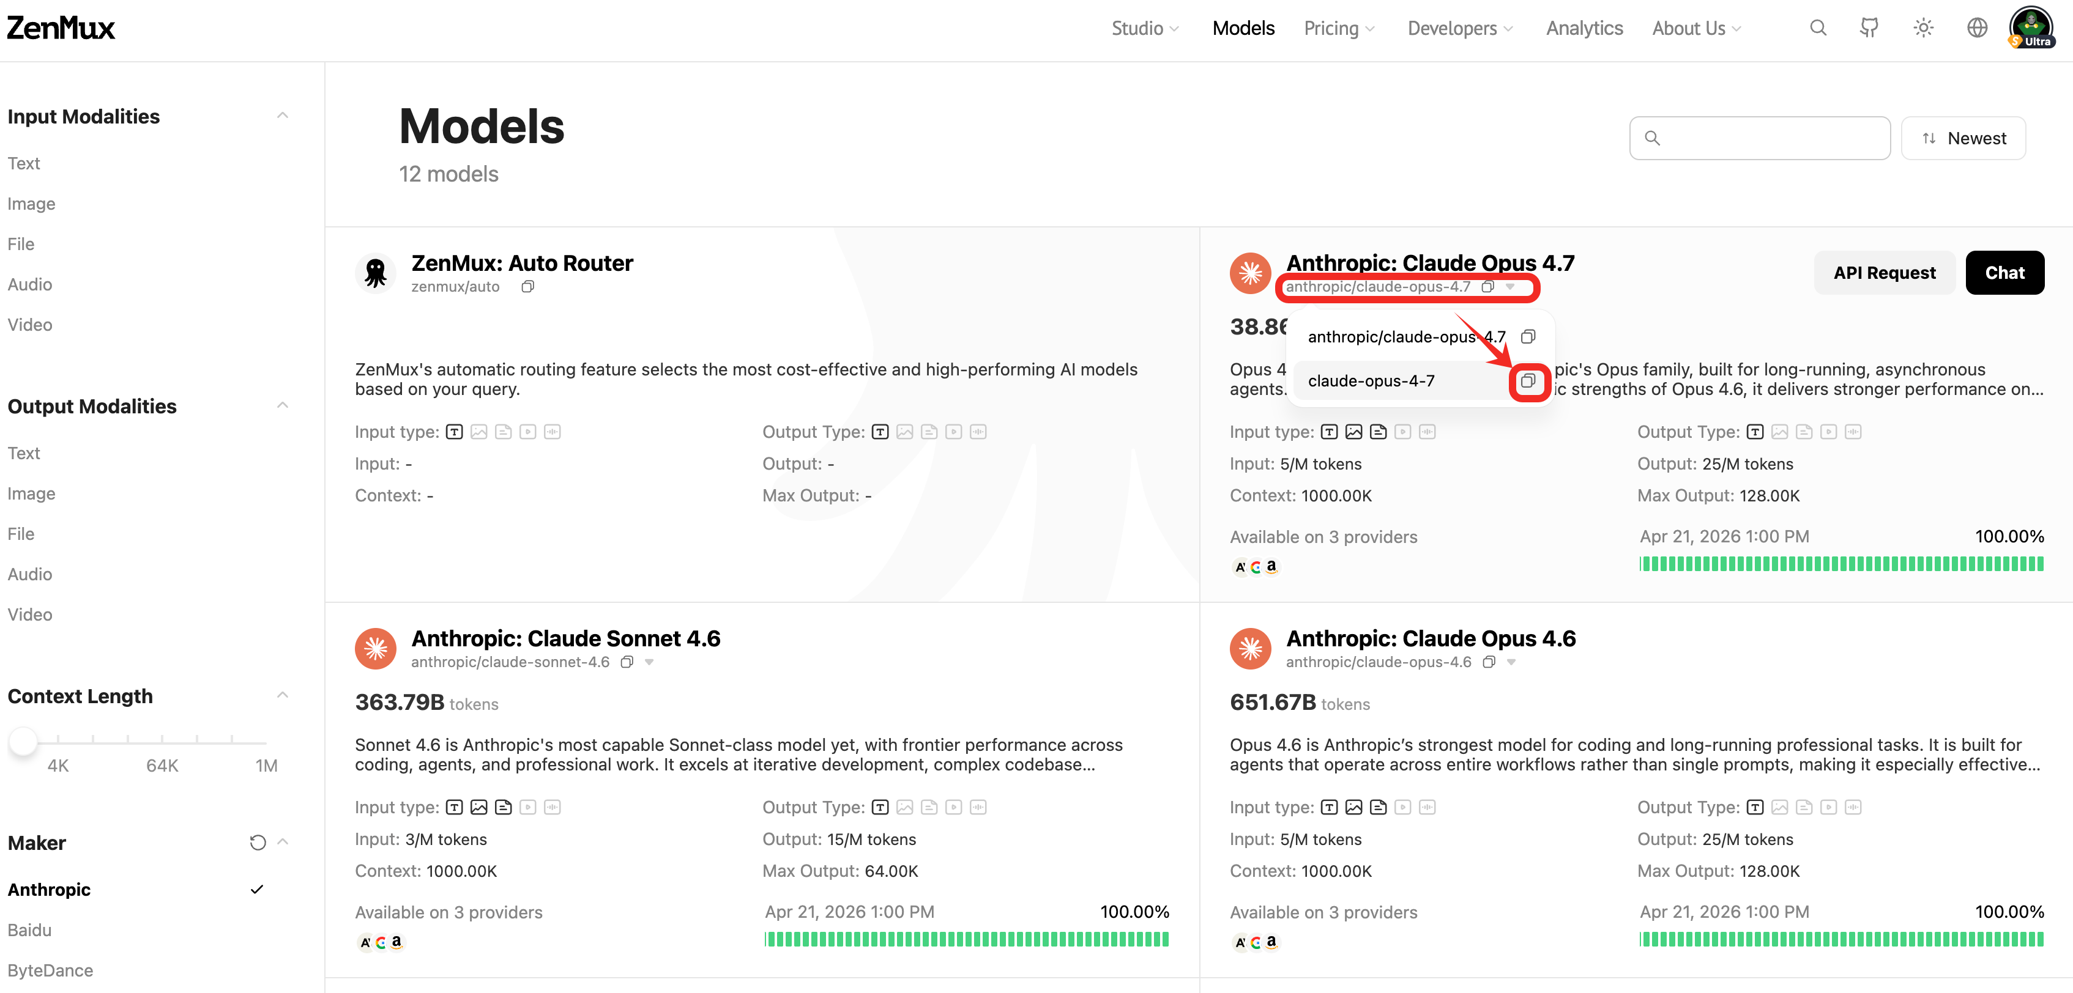
Task: Click the search magnifier icon in header
Action: coord(1817,28)
